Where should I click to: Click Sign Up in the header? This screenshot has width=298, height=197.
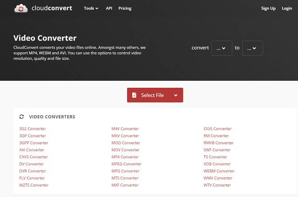point(268,8)
